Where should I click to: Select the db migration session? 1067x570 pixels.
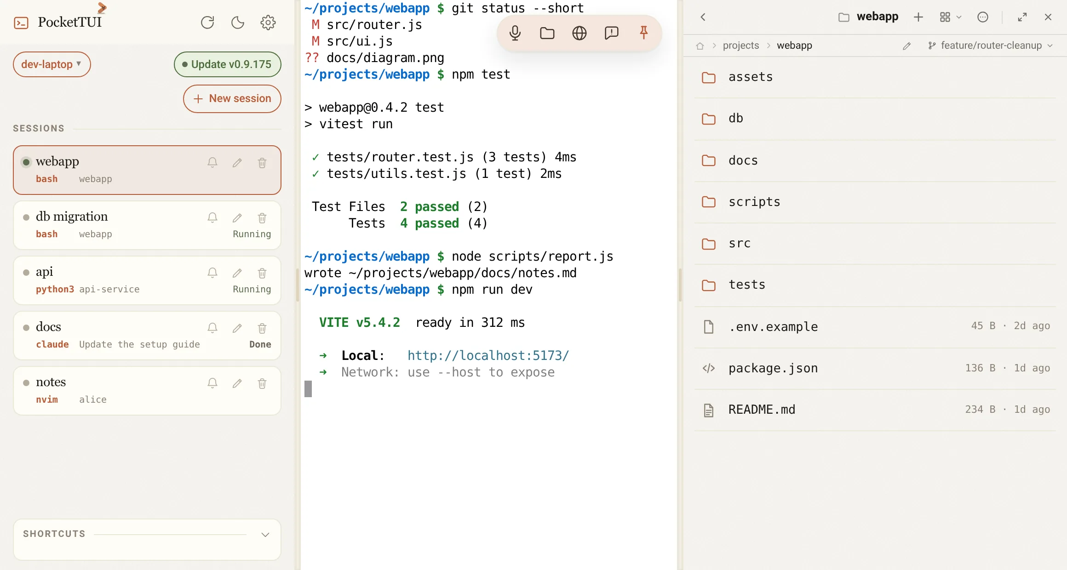point(147,225)
